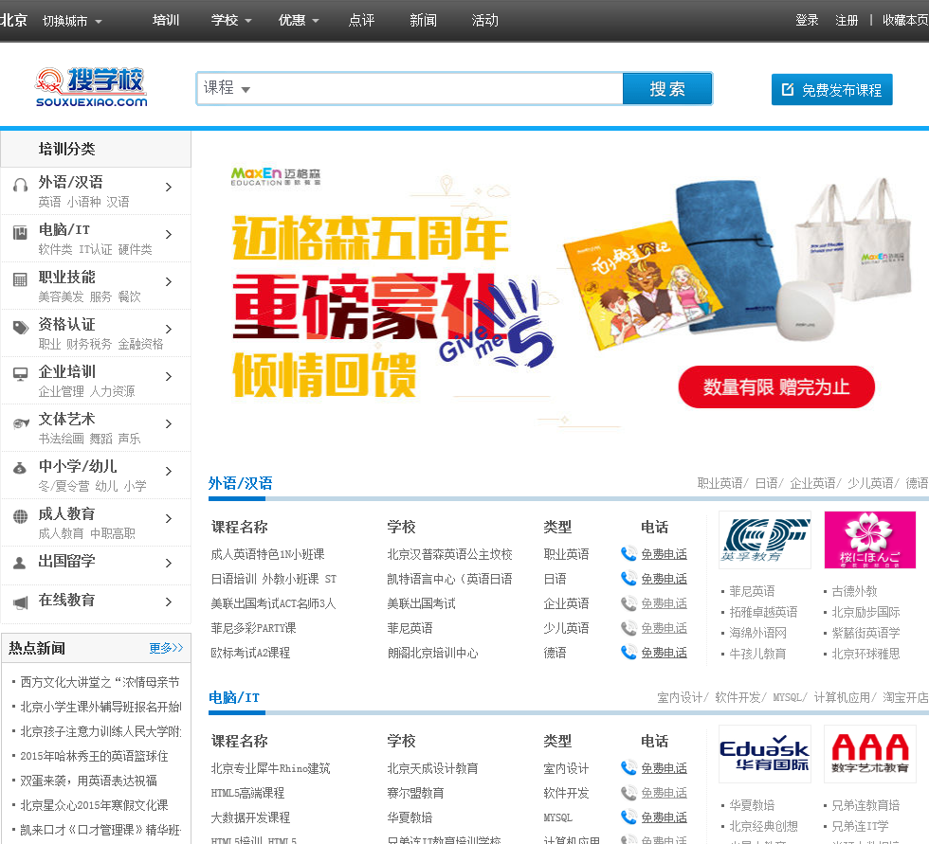Open the 菲尼英语 school sidebar link
Viewport: 929px width, 844px height.
(x=752, y=591)
